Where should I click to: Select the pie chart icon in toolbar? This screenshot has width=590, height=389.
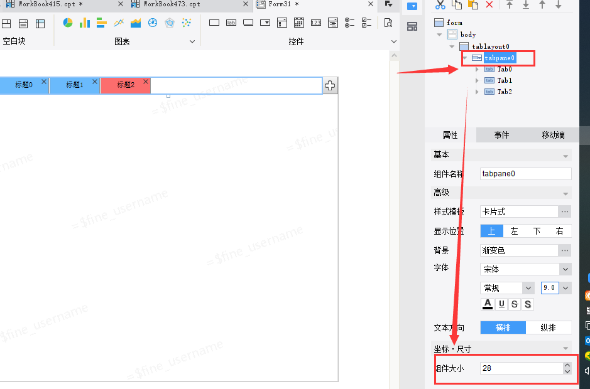tap(68, 23)
